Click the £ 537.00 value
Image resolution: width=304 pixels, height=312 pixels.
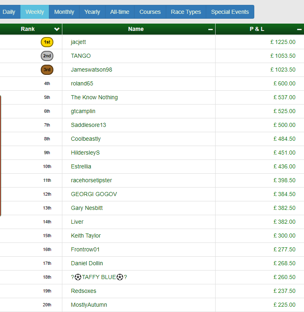[284, 97]
